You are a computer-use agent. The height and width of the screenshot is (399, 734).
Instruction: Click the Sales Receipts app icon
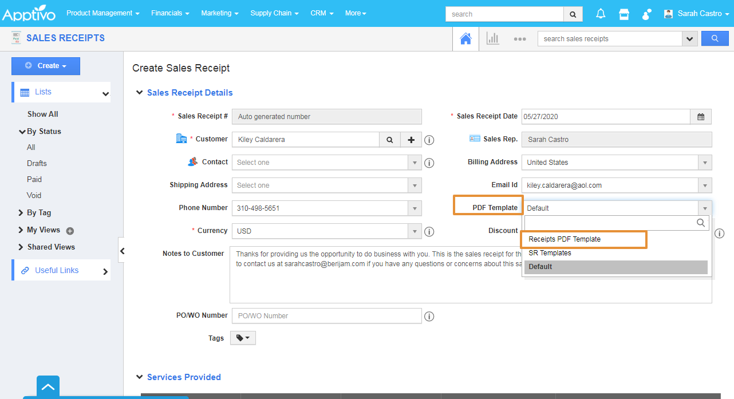(x=16, y=38)
